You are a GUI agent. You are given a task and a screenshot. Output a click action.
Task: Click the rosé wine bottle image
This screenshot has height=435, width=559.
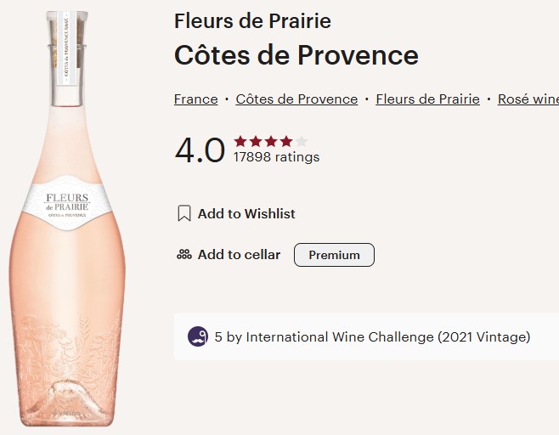(x=66, y=255)
